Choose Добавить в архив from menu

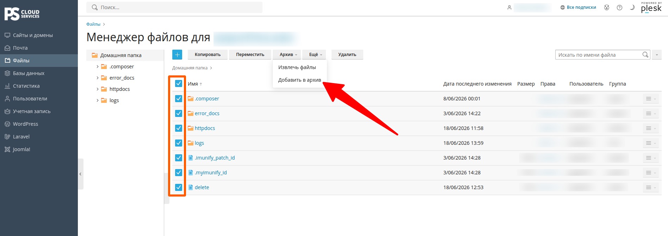pos(299,80)
